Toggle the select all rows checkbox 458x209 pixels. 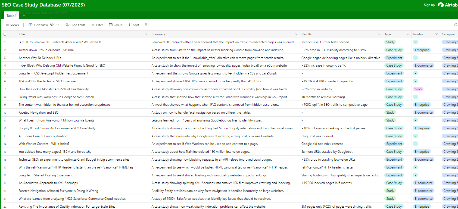5,34
